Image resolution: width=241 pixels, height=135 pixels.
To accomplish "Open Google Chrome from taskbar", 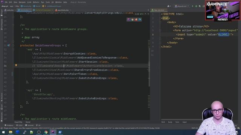I will [46, 132].
